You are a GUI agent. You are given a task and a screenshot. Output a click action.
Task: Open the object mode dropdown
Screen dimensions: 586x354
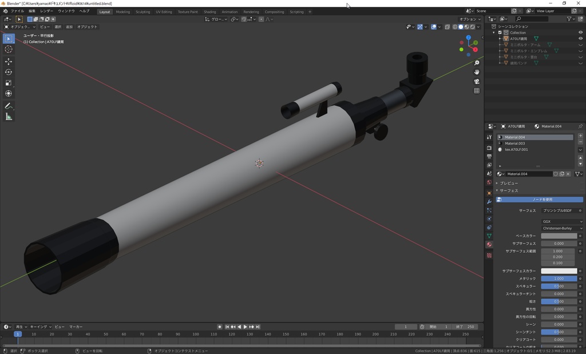19,27
